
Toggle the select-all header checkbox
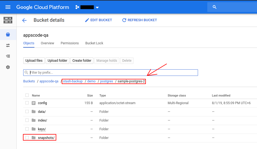27,95
